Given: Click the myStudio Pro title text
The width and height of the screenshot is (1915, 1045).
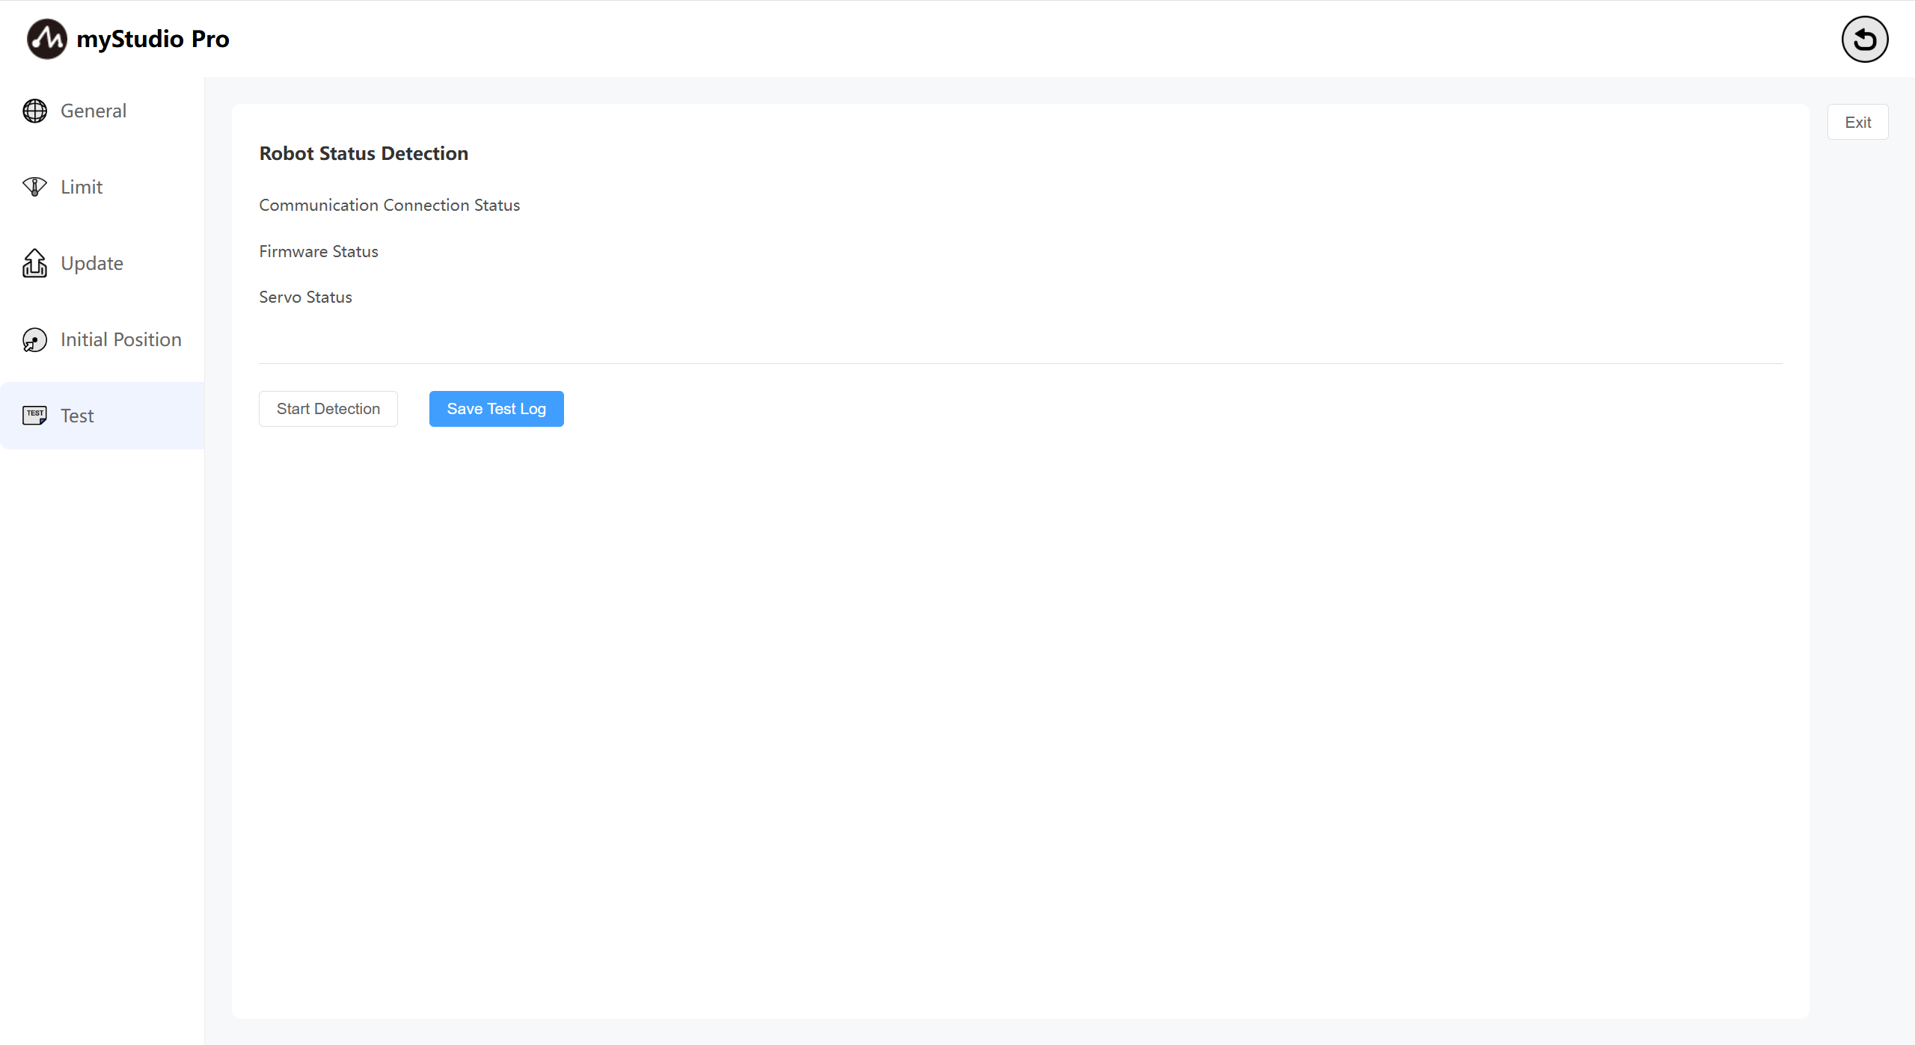Looking at the screenshot, I should coord(153,39).
